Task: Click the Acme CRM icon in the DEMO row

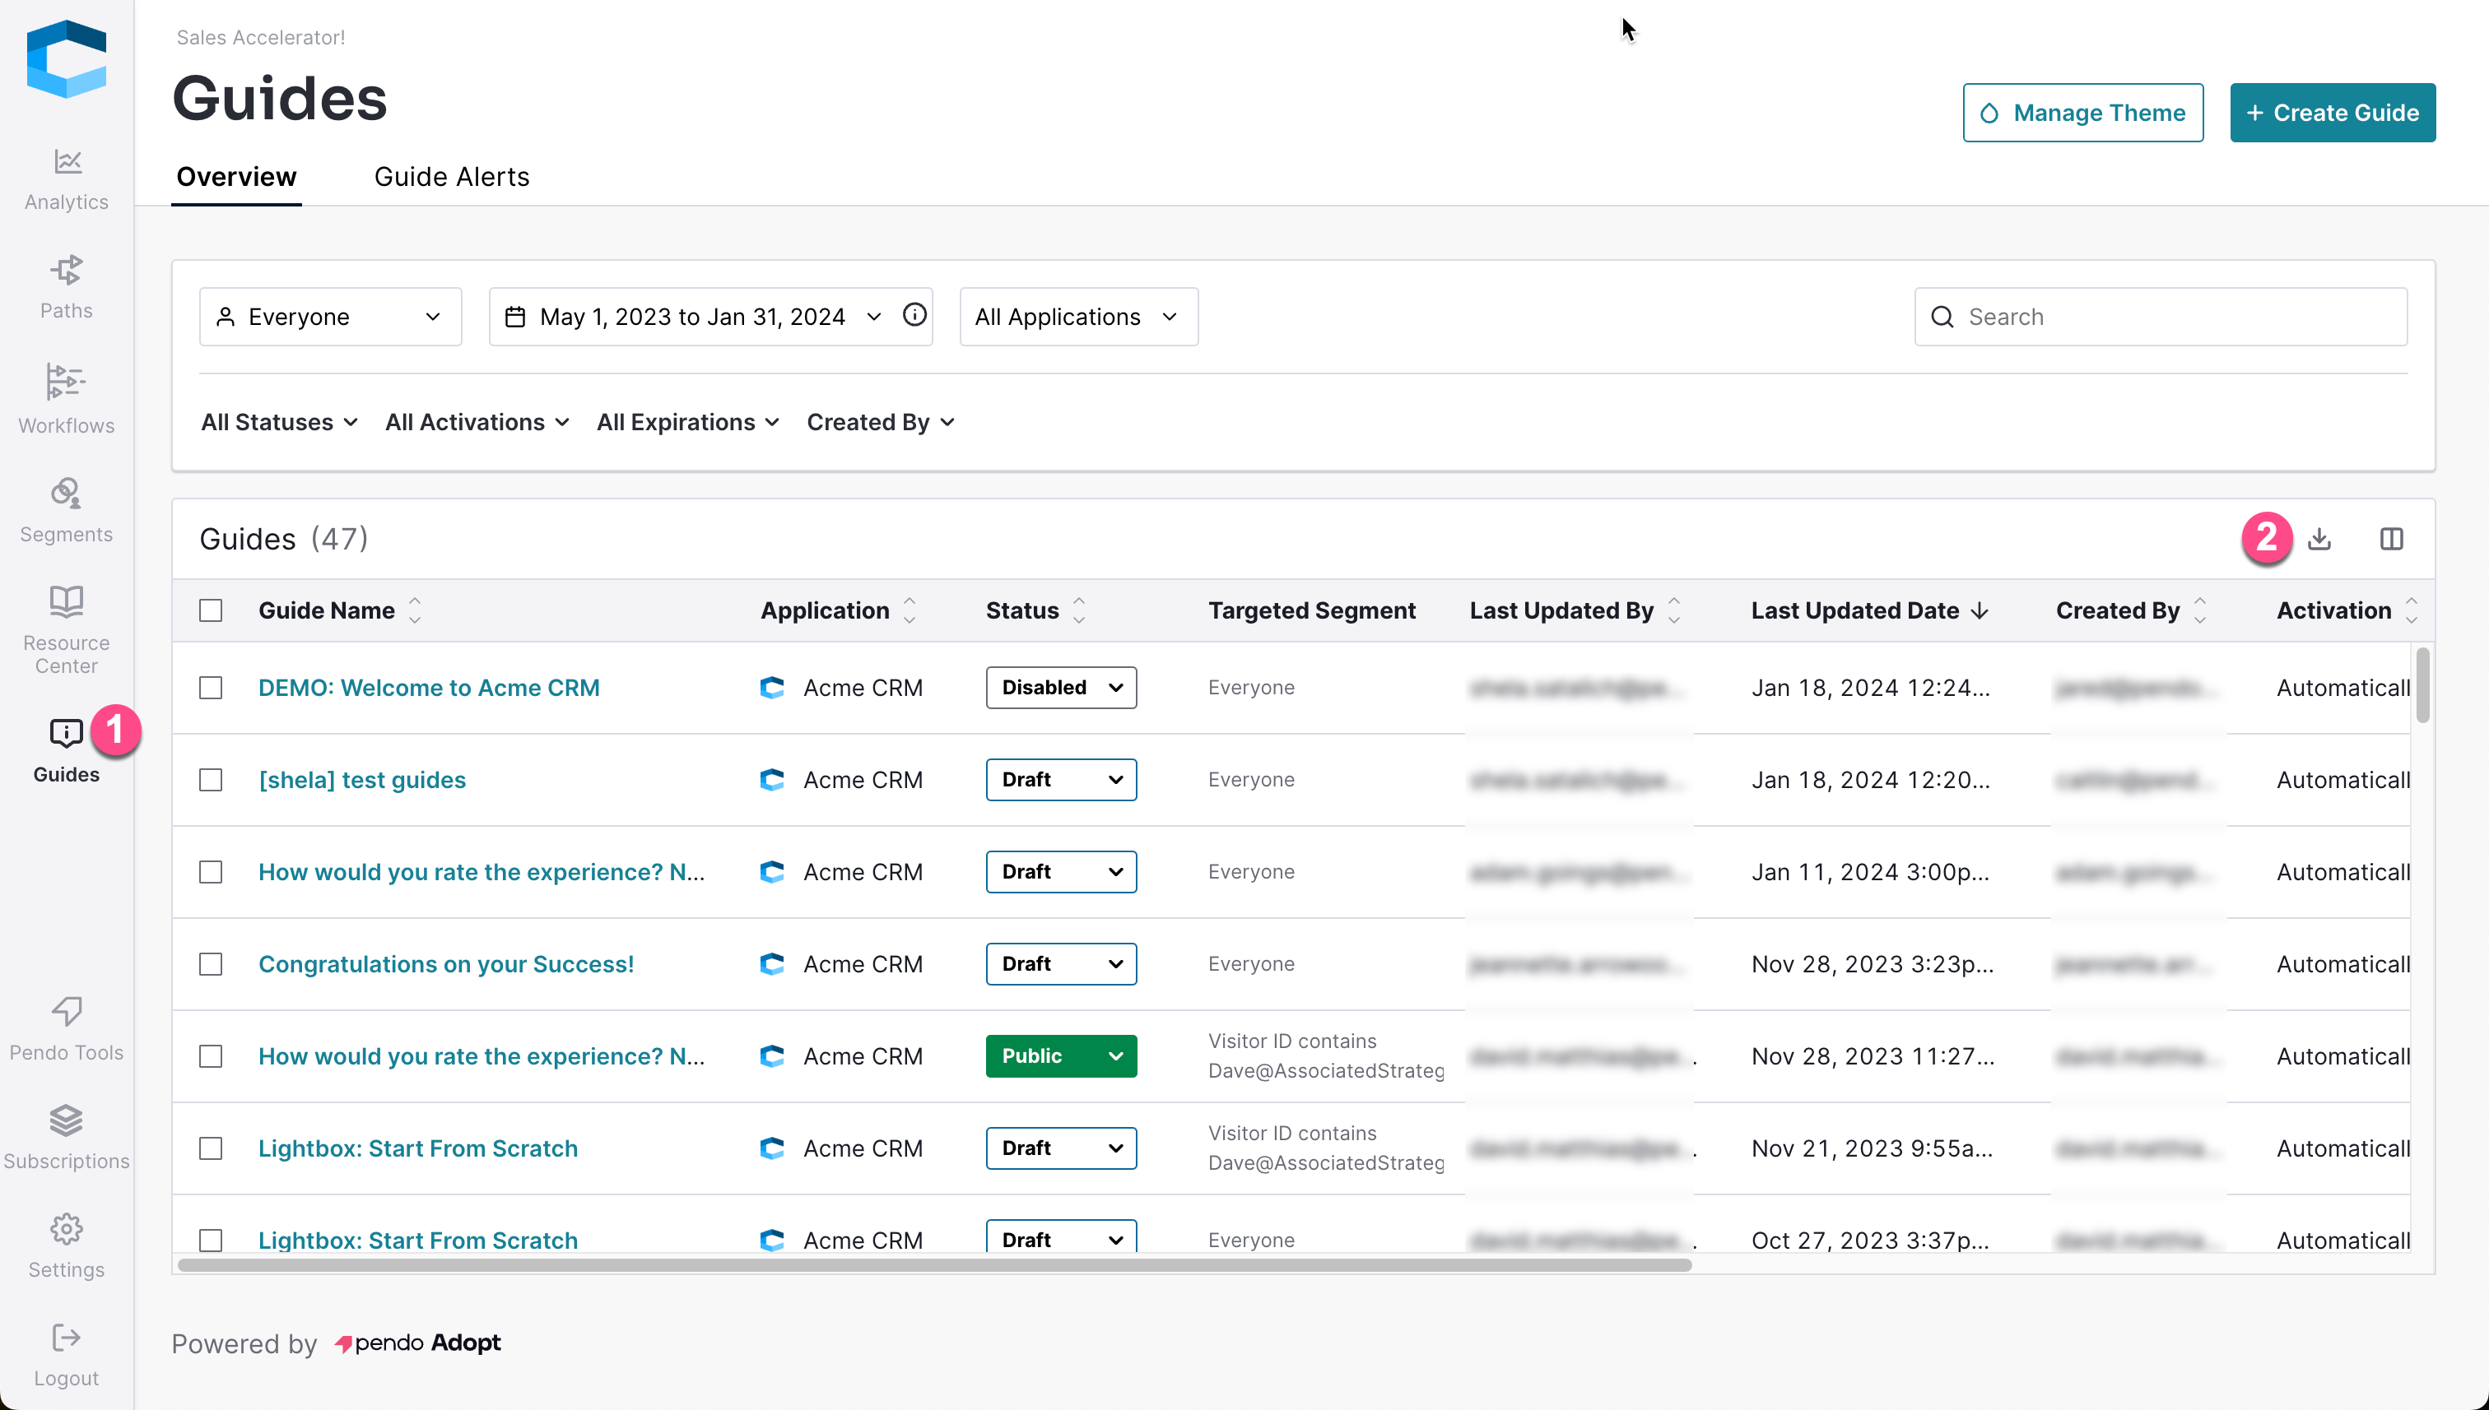Action: pos(772,688)
